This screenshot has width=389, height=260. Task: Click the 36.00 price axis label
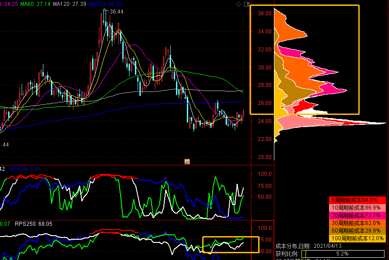point(264,14)
